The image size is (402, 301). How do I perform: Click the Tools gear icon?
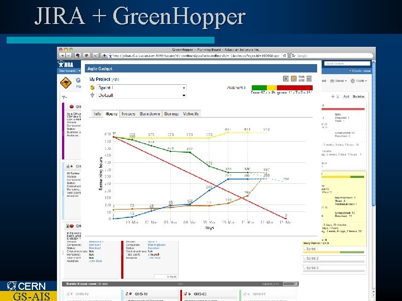[x=352, y=81]
